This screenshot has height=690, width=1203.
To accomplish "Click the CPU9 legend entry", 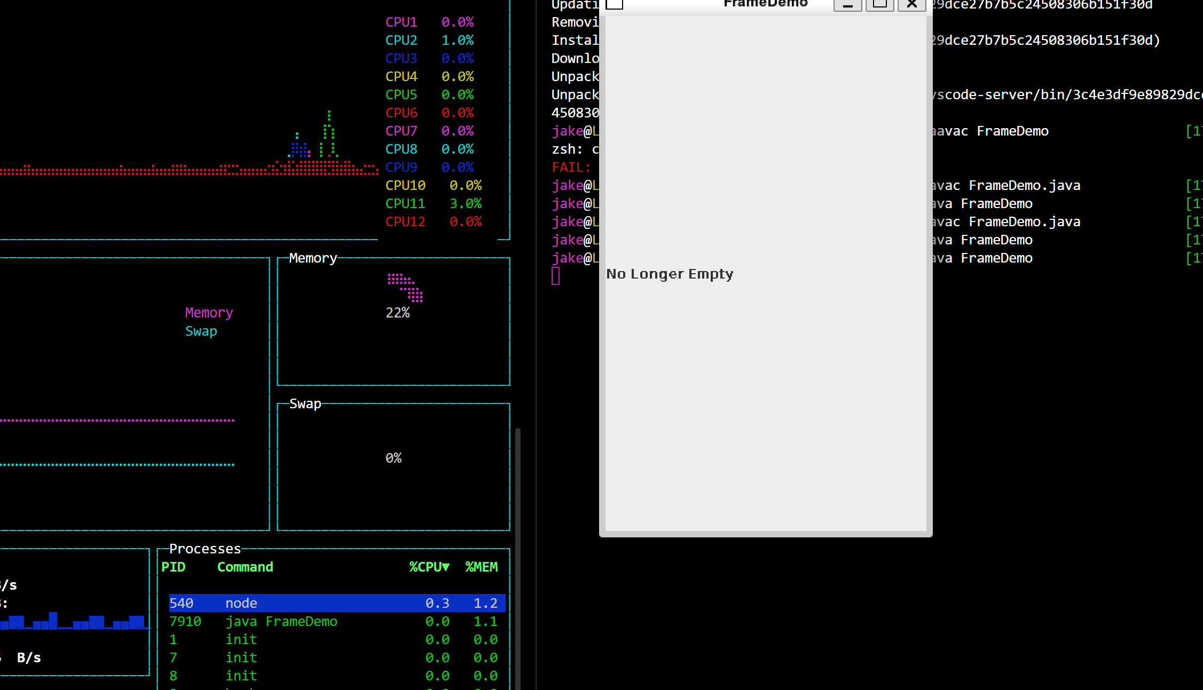I will [x=430, y=167].
